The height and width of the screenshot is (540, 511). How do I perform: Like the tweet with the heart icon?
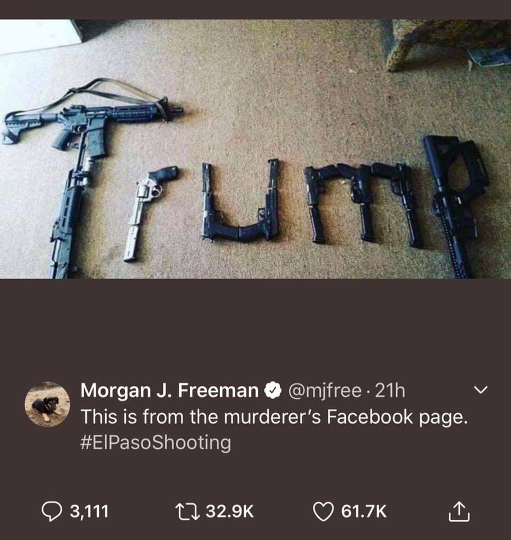pyautogui.click(x=323, y=511)
